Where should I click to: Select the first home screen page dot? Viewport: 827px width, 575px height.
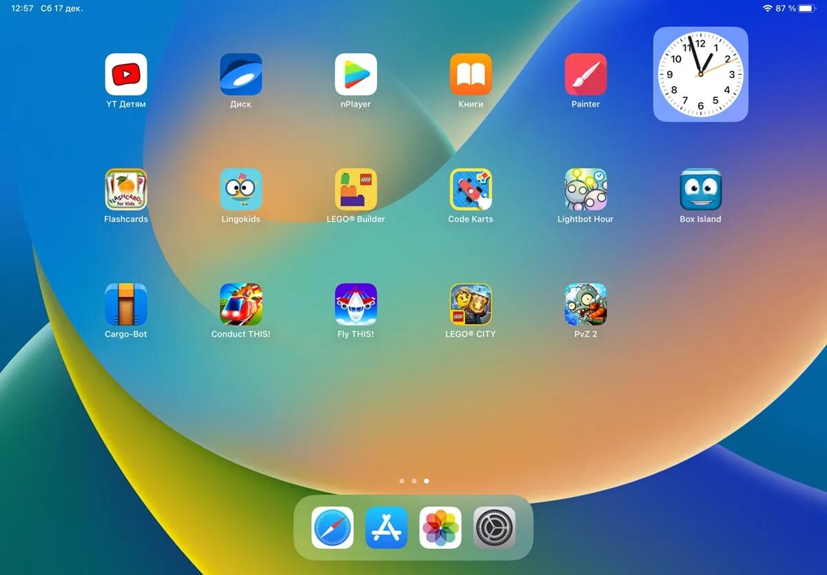[402, 481]
